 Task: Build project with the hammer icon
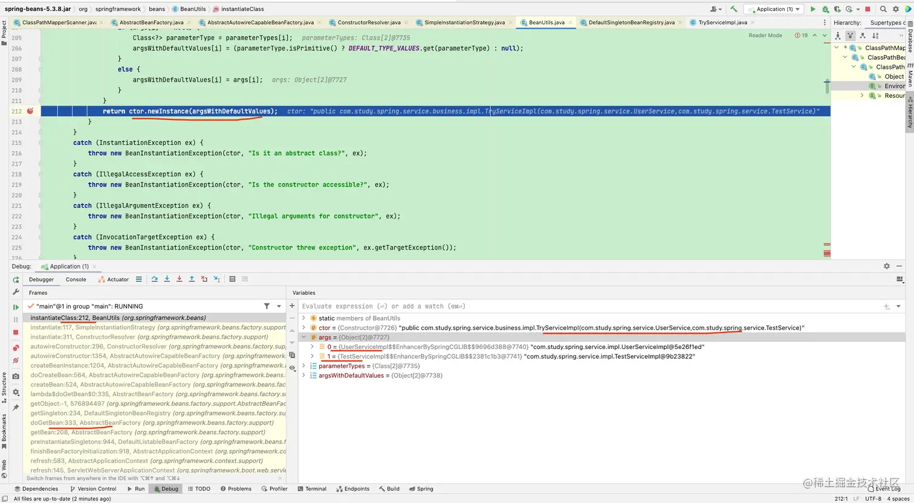pyautogui.click(x=733, y=9)
